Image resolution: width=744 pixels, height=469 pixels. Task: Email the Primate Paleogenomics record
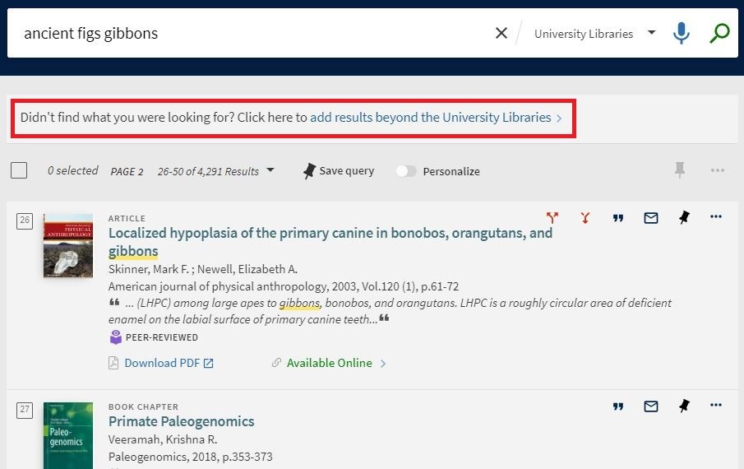point(650,406)
